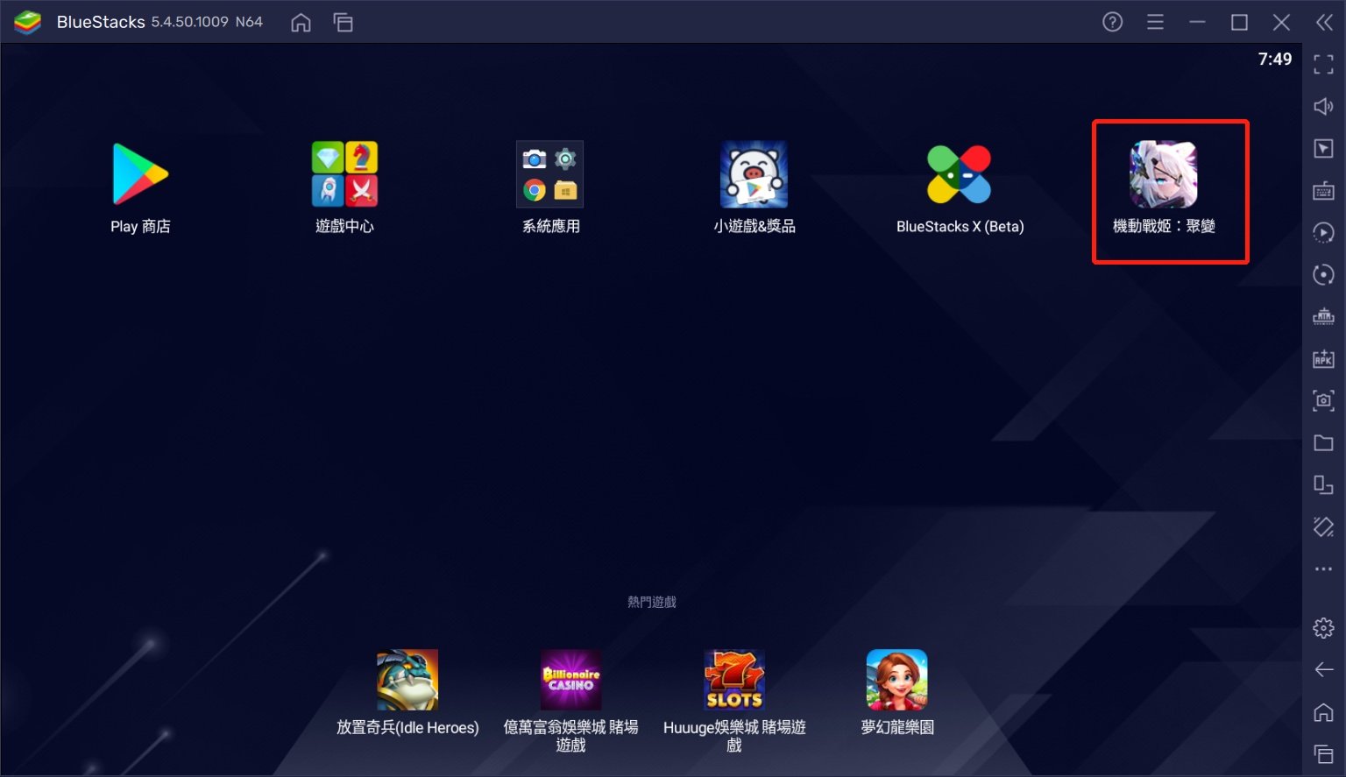This screenshot has width=1346, height=777.
Task: Open the macro play/sync icon in sidebar
Action: pos(1324,232)
